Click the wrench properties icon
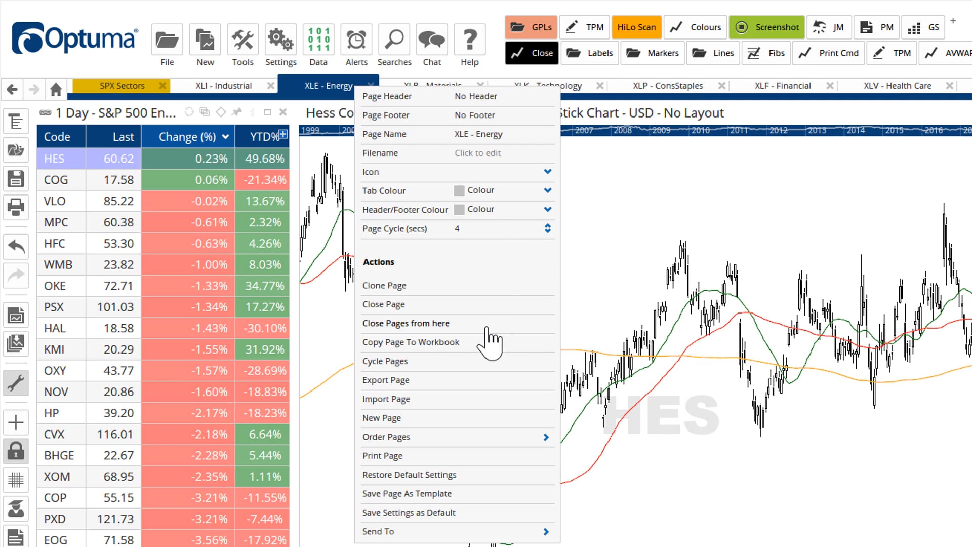The height and width of the screenshot is (547, 972). coord(16,383)
